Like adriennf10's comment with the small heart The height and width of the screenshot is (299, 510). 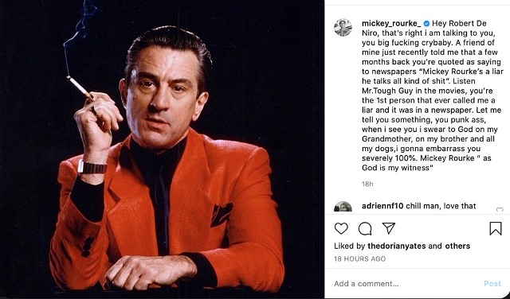500,209
